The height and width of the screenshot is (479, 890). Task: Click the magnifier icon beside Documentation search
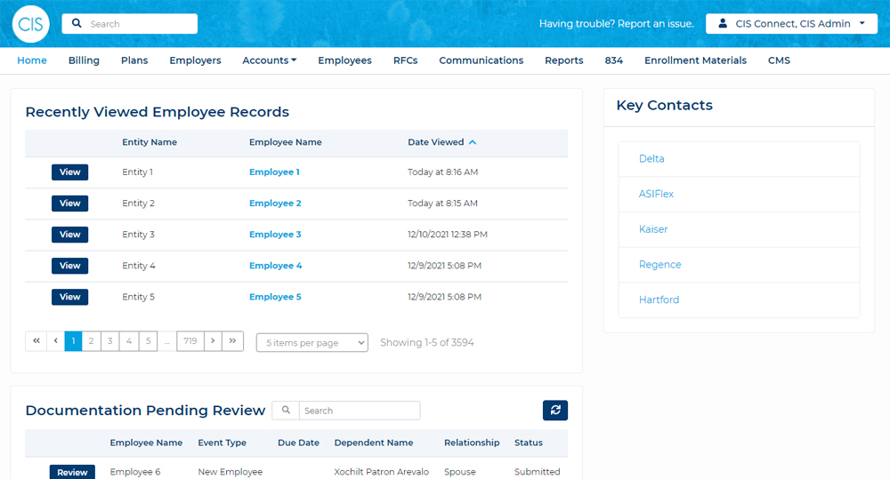click(286, 411)
